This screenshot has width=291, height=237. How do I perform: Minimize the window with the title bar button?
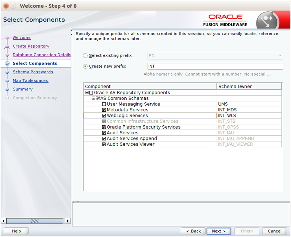coord(13,6)
